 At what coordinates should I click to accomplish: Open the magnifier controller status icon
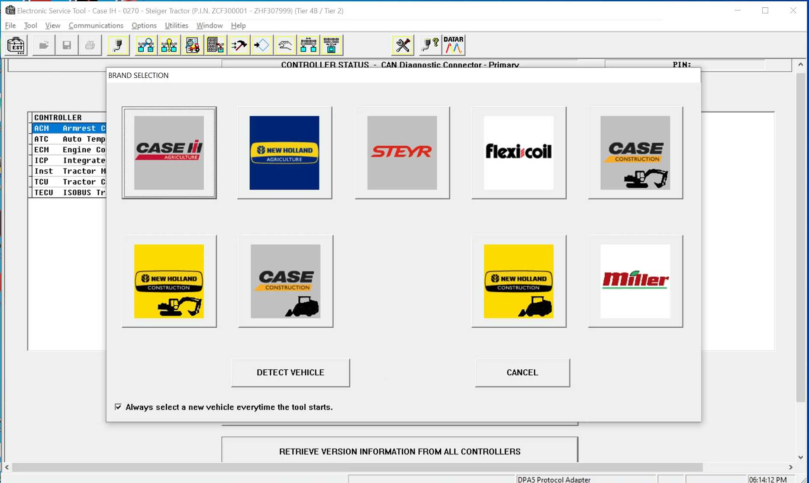tap(146, 45)
